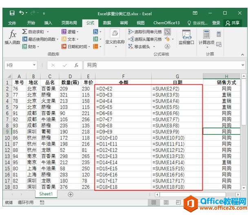This screenshot has height=215, width=250.
Task: Open 计算选项 dropdown
Action: [206, 39]
